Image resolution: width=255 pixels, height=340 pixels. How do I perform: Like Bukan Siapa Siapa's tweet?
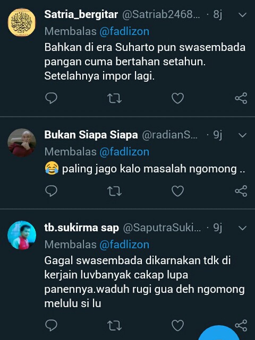click(x=177, y=191)
